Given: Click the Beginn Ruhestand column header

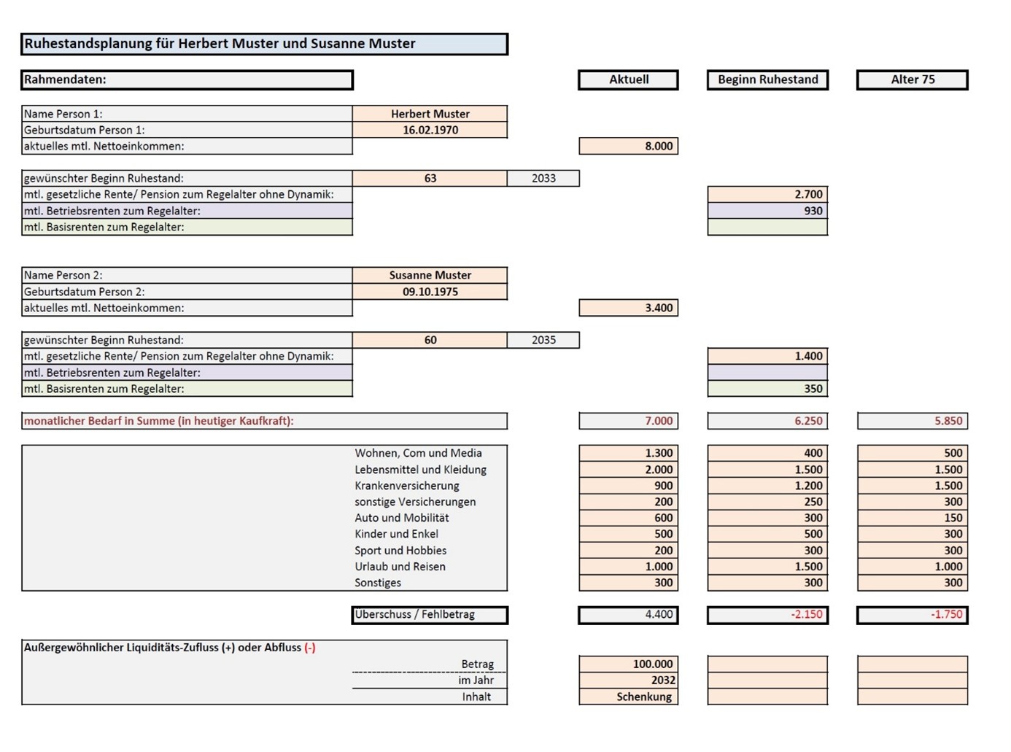Looking at the screenshot, I should 767,80.
